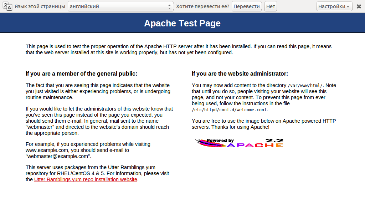Click the Apache Test Page header
This screenshot has height=214, width=365.
pyautogui.click(x=182, y=23)
